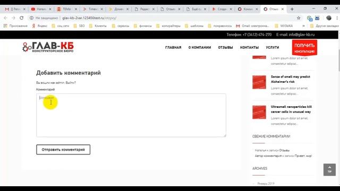Click thumbnail beside Ultrasmall nanoparticles post
This screenshot has height=191, width=340.
click(259, 112)
